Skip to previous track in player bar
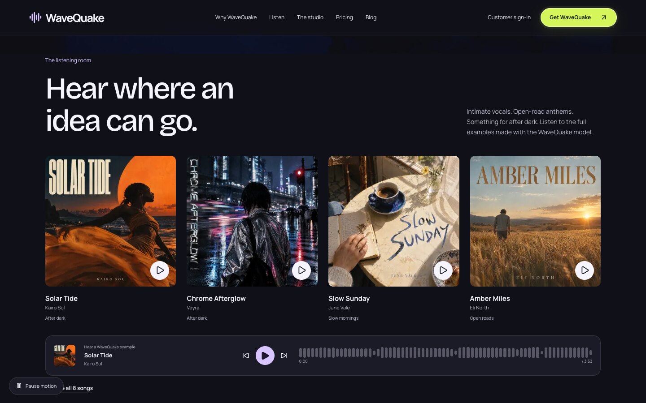The height and width of the screenshot is (403, 646). [246, 356]
